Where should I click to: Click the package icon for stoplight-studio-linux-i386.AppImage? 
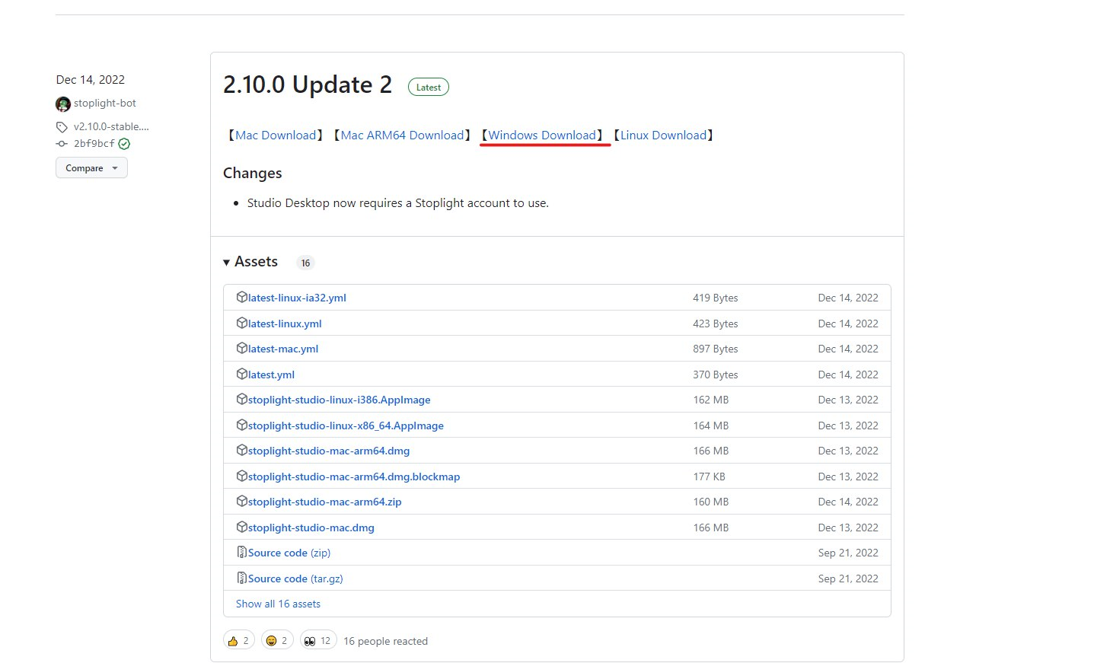click(242, 399)
